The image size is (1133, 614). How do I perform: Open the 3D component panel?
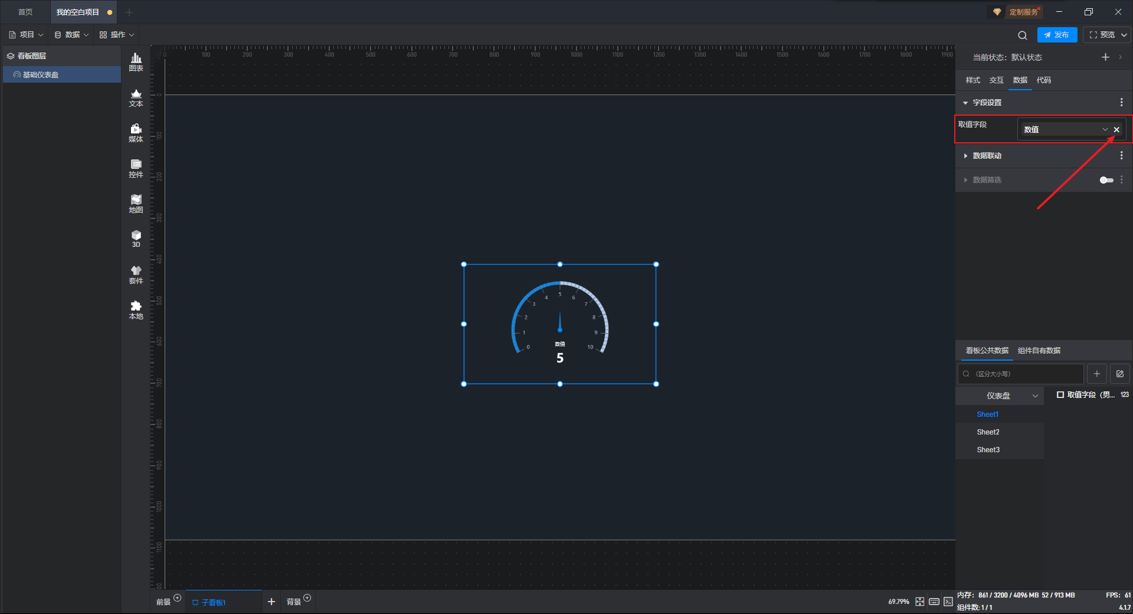coord(136,239)
